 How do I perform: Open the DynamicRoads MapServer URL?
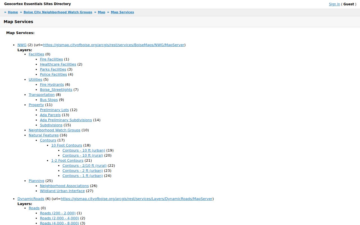click(137, 199)
